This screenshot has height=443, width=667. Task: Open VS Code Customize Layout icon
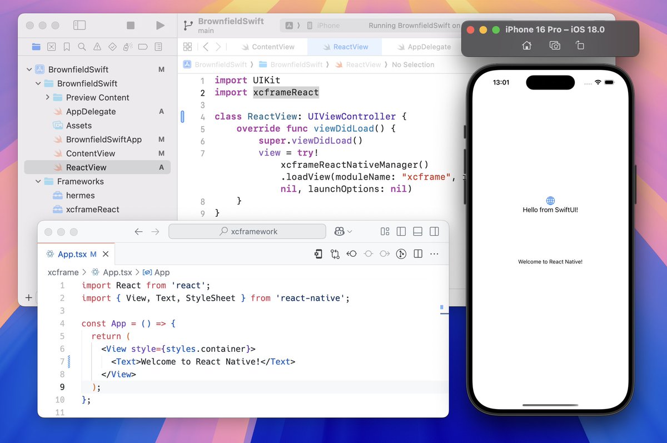tap(385, 232)
